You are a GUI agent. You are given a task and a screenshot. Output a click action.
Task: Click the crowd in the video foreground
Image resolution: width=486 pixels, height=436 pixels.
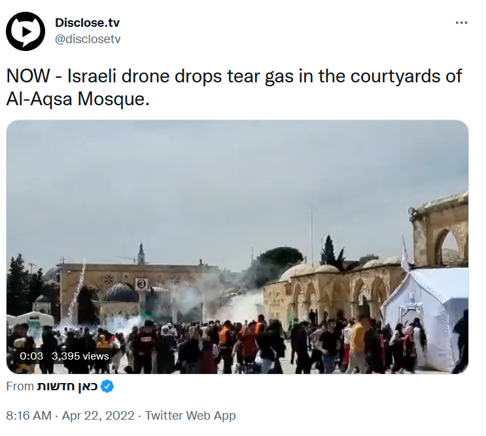235,347
